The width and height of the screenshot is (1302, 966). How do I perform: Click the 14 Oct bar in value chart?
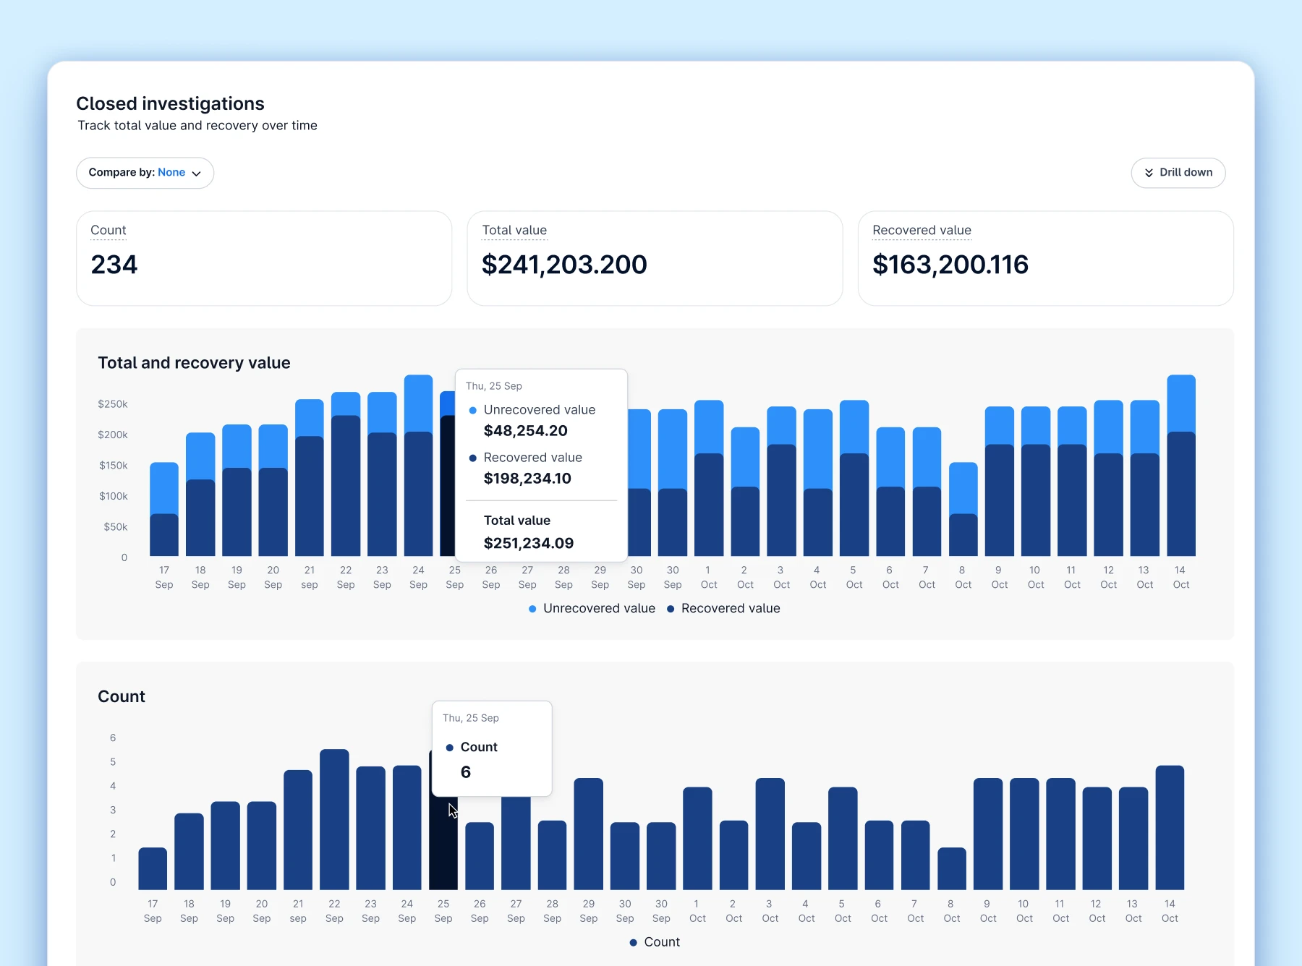pos(1180,465)
